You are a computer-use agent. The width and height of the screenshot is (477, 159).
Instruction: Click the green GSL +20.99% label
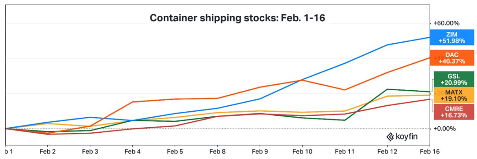click(453, 79)
